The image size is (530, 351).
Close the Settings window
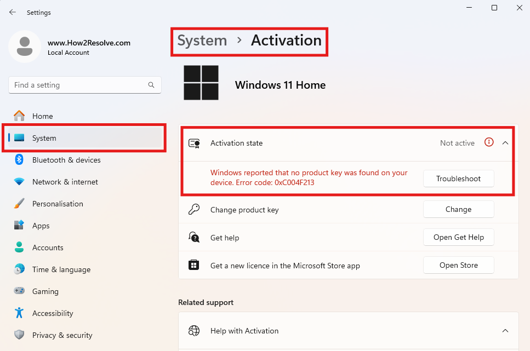(x=520, y=8)
